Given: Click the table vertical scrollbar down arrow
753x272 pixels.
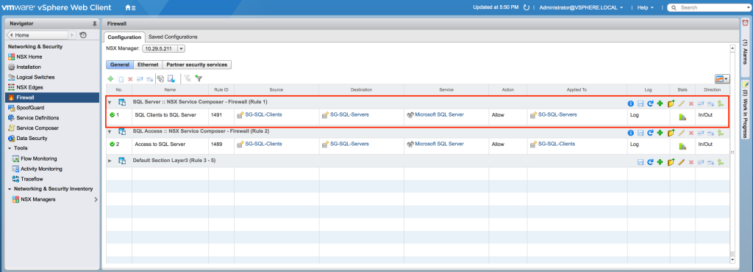Looking at the screenshot, I should click(x=732, y=260).
